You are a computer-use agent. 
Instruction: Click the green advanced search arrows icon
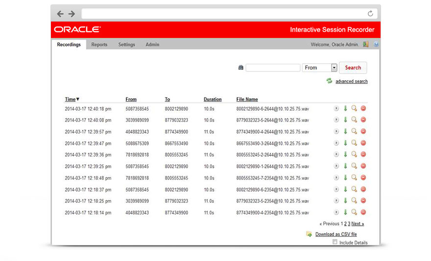329,81
